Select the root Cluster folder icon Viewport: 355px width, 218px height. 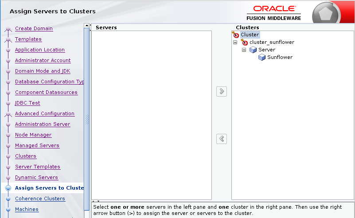coord(236,35)
